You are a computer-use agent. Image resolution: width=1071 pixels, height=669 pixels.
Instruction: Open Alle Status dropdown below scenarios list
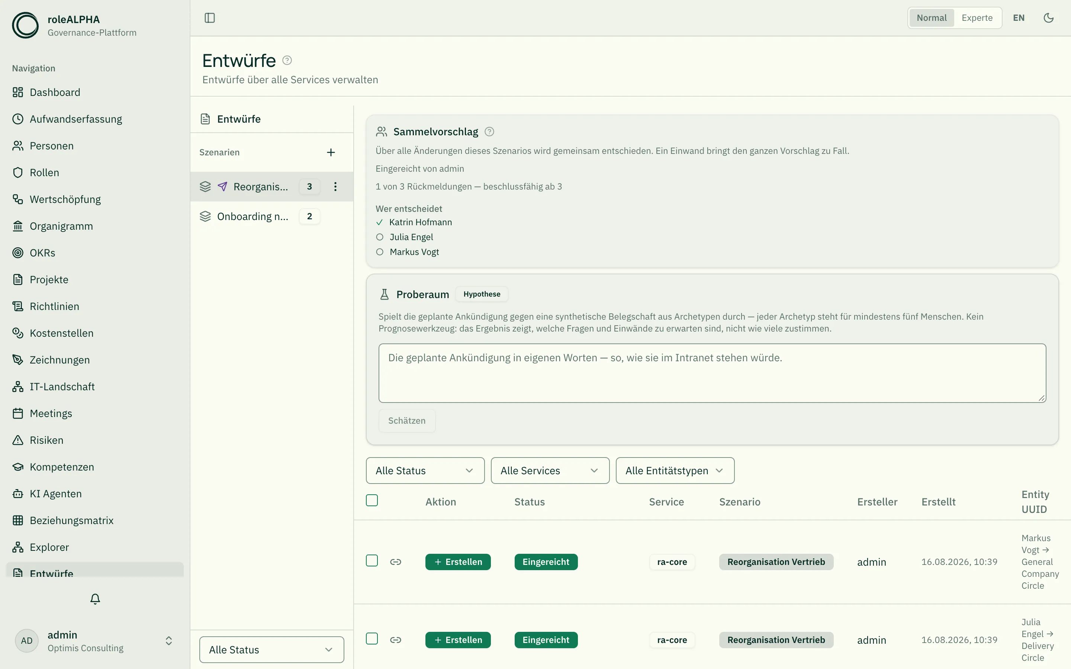click(272, 650)
